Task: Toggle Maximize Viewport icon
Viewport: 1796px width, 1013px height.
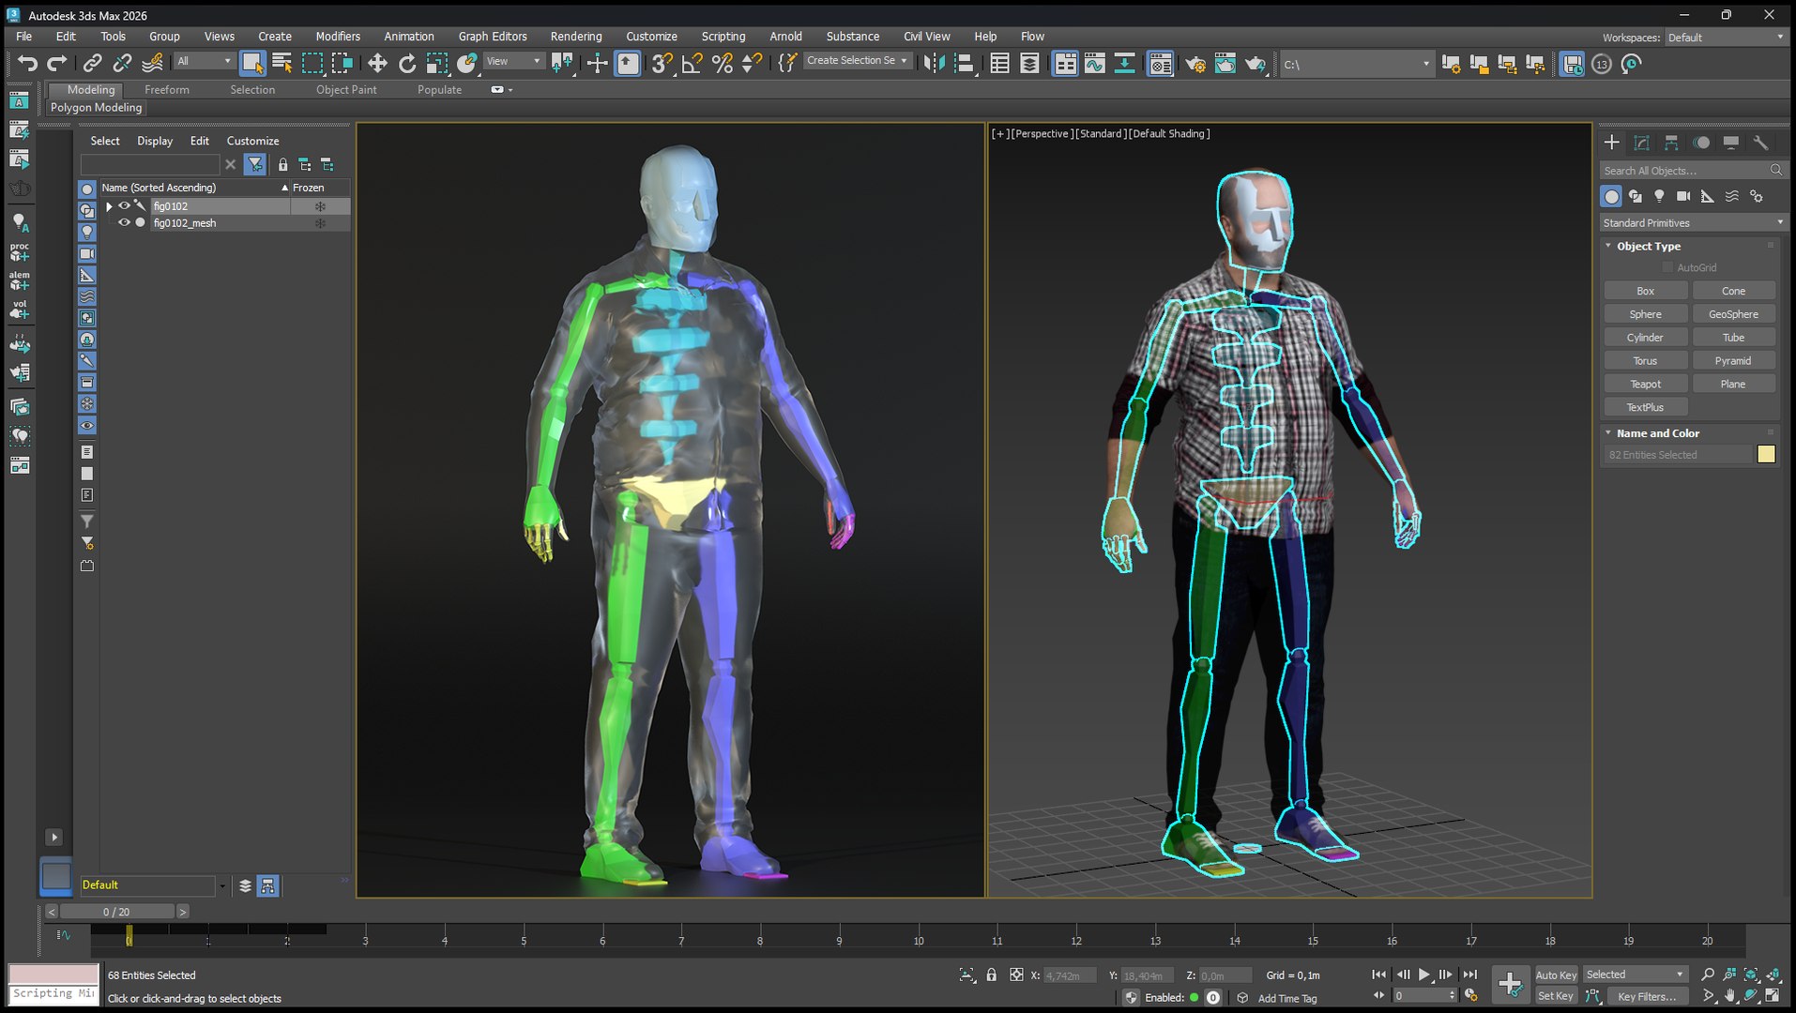Action: click(1773, 996)
